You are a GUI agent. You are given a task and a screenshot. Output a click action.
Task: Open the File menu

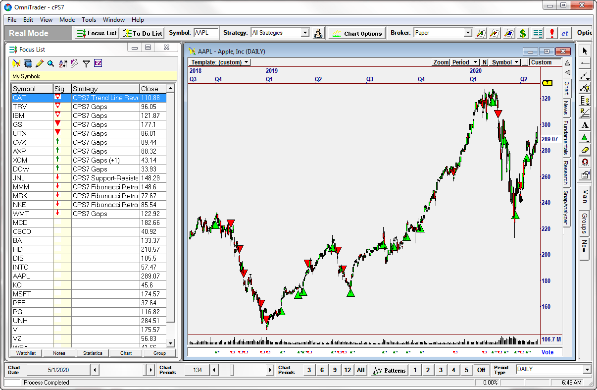pos(12,20)
